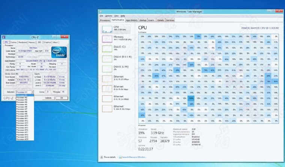Open the CPU tab in CPU-Z
Image resolution: width=285 pixels, height=167 pixels.
(x=6, y=42)
